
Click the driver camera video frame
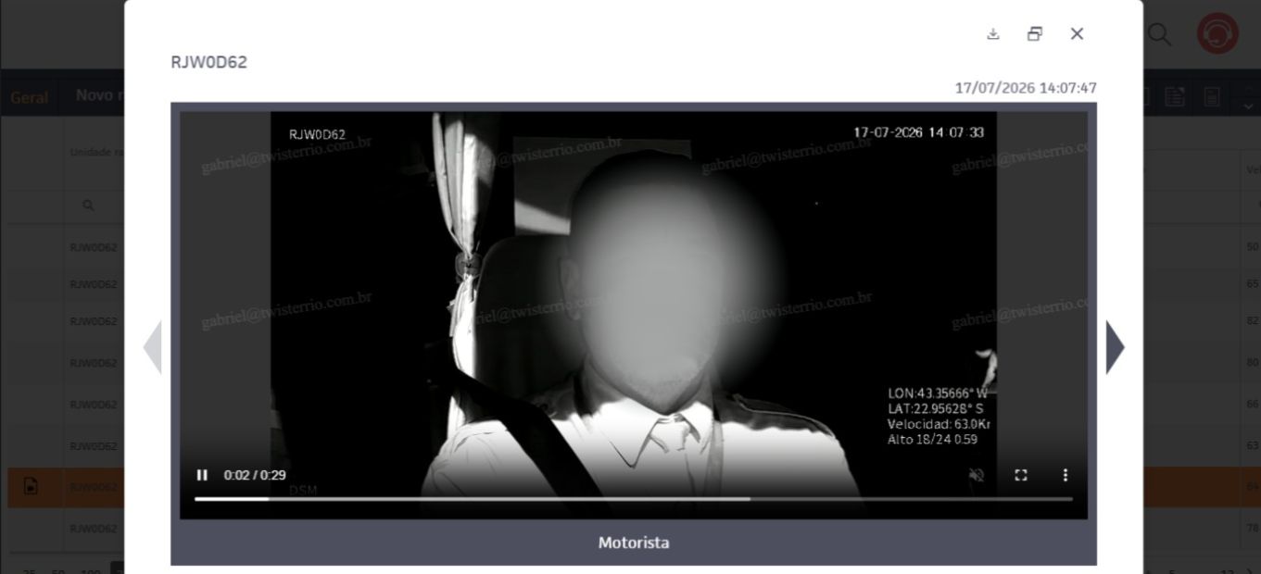pos(634,315)
